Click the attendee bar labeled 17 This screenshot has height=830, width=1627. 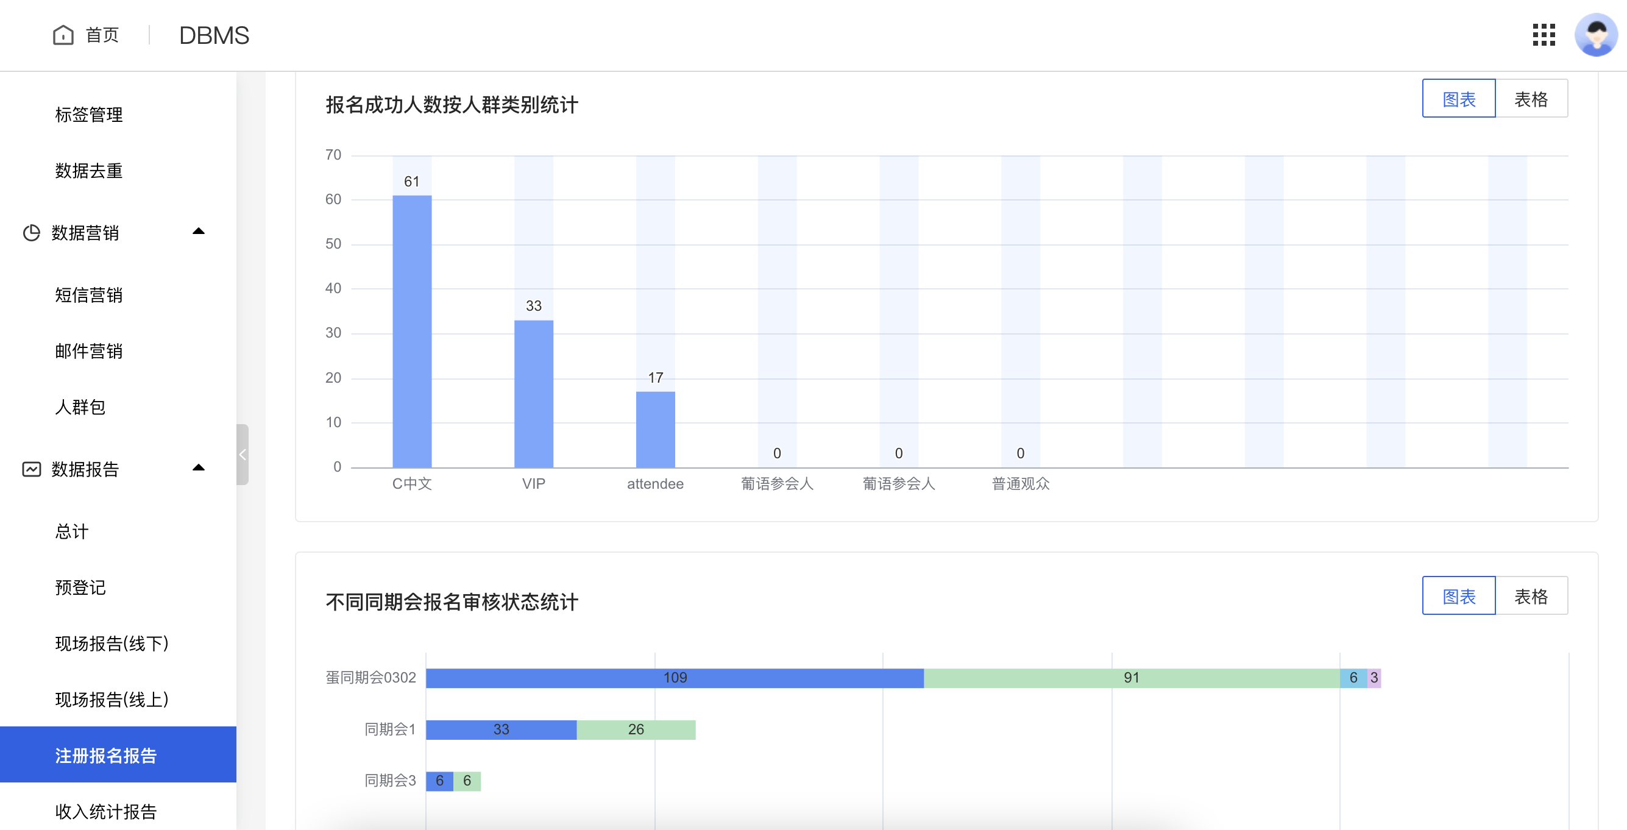(x=656, y=430)
